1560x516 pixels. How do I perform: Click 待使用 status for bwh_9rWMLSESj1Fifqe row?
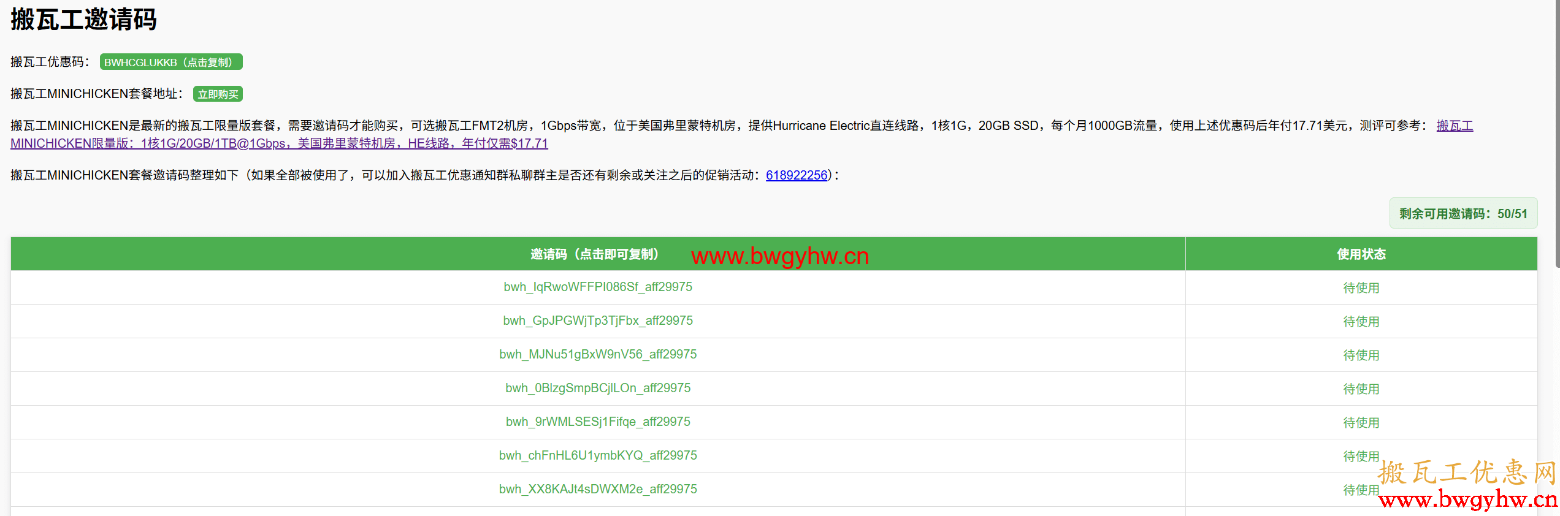point(1361,422)
